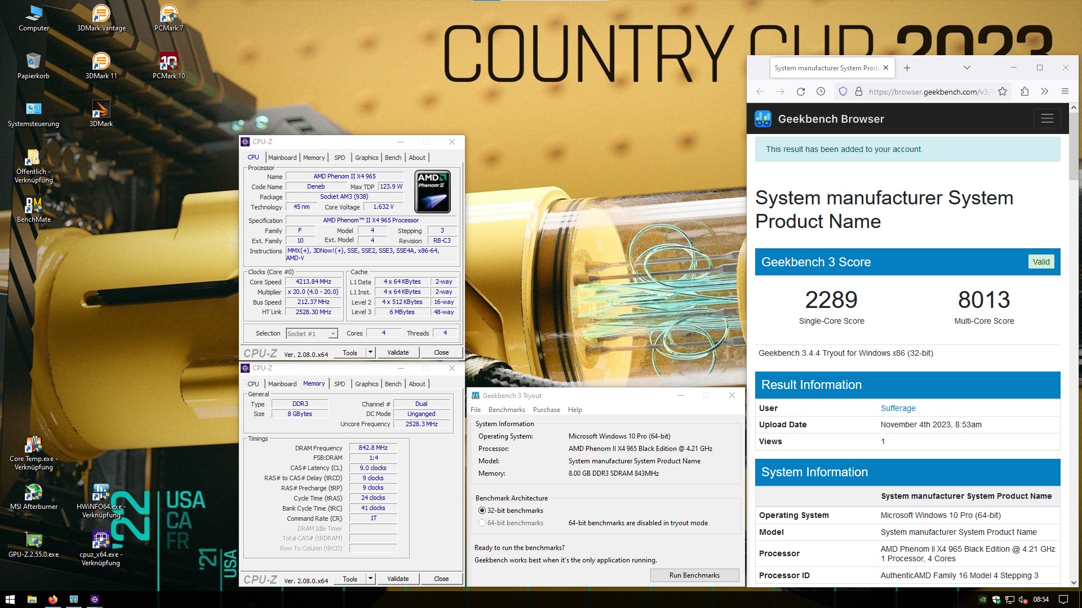
Task: Click the muted volume tray icon
Action: (x=1023, y=600)
